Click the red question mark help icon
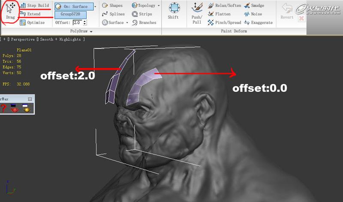The width and height of the screenshot is (343, 202). (x=3, y=108)
